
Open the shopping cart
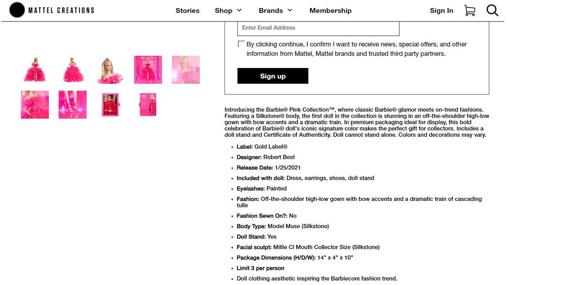(x=470, y=10)
